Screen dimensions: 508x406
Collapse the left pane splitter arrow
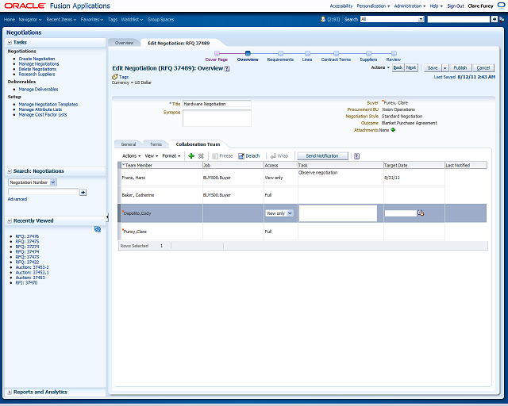[107, 217]
